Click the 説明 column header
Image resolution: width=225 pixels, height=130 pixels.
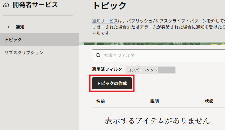point(154,101)
